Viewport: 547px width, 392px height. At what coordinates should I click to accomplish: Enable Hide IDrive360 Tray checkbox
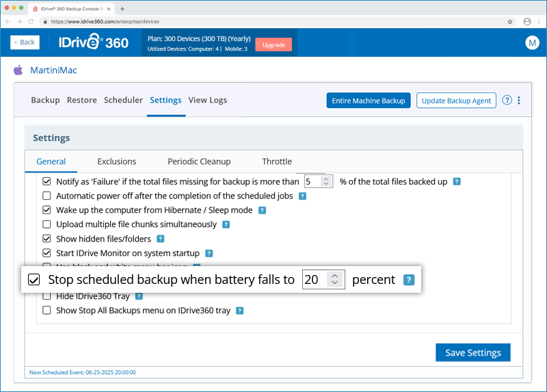[x=46, y=296]
